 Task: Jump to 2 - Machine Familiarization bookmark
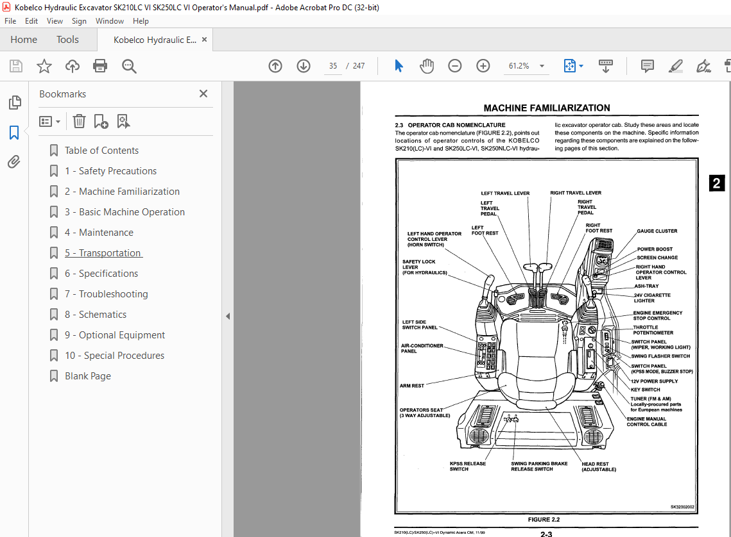pos(122,191)
